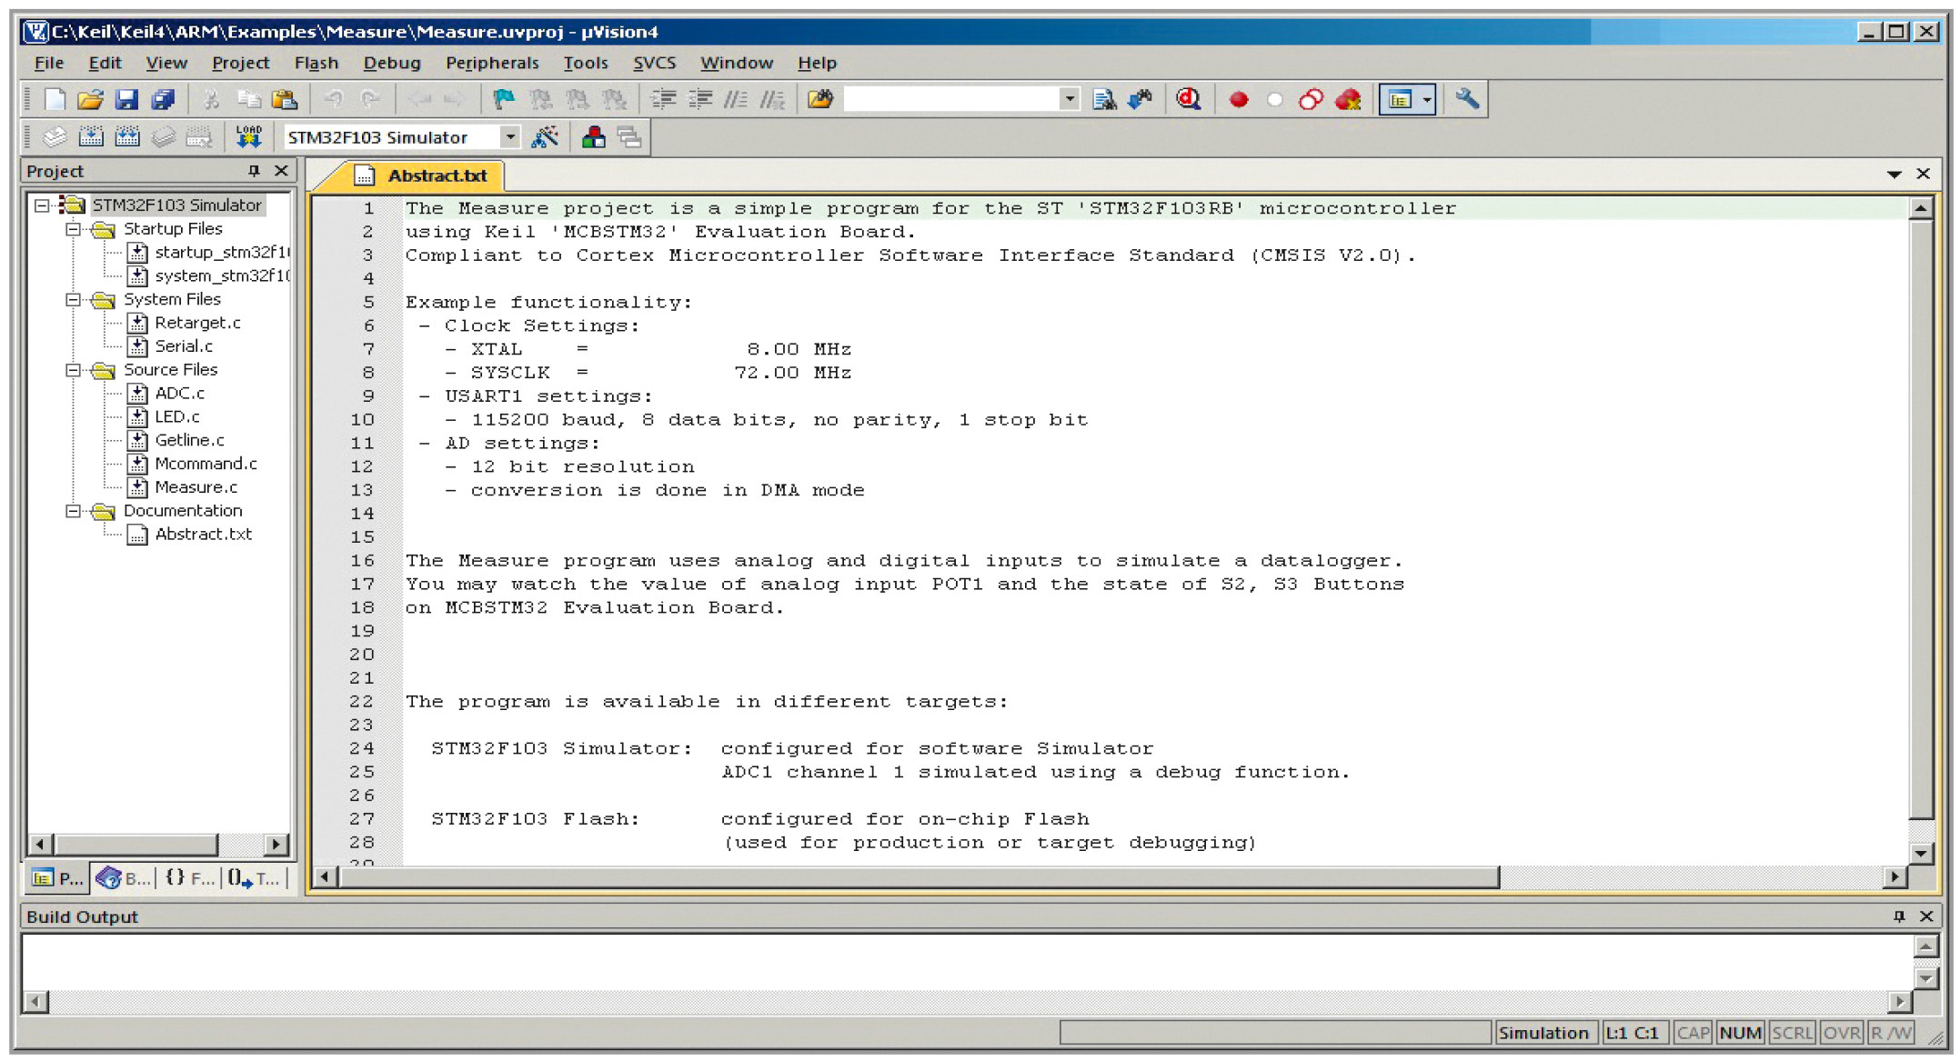Image resolution: width=1960 pixels, height=1061 pixels.
Task: Start/Stop Debug Session icon
Action: click(x=1189, y=99)
